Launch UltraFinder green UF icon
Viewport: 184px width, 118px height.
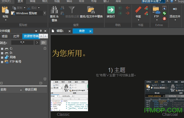pyautogui.click(x=164, y=13)
